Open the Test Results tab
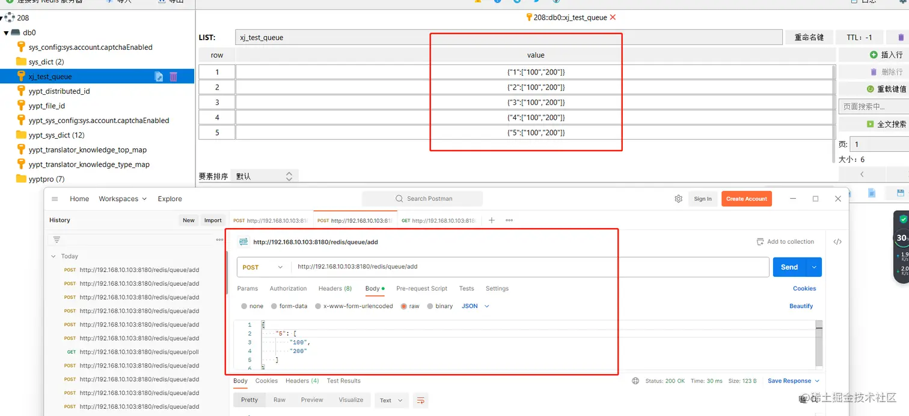This screenshot has height=416, width=909. tap(343, 381)
